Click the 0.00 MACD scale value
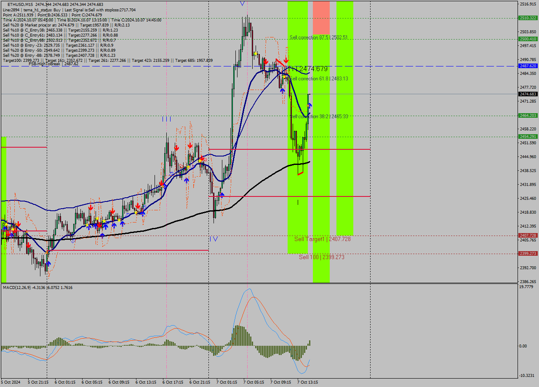 [523, 346]
